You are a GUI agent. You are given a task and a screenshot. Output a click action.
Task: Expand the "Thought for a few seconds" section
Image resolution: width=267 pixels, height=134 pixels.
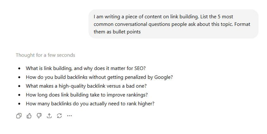45,55
